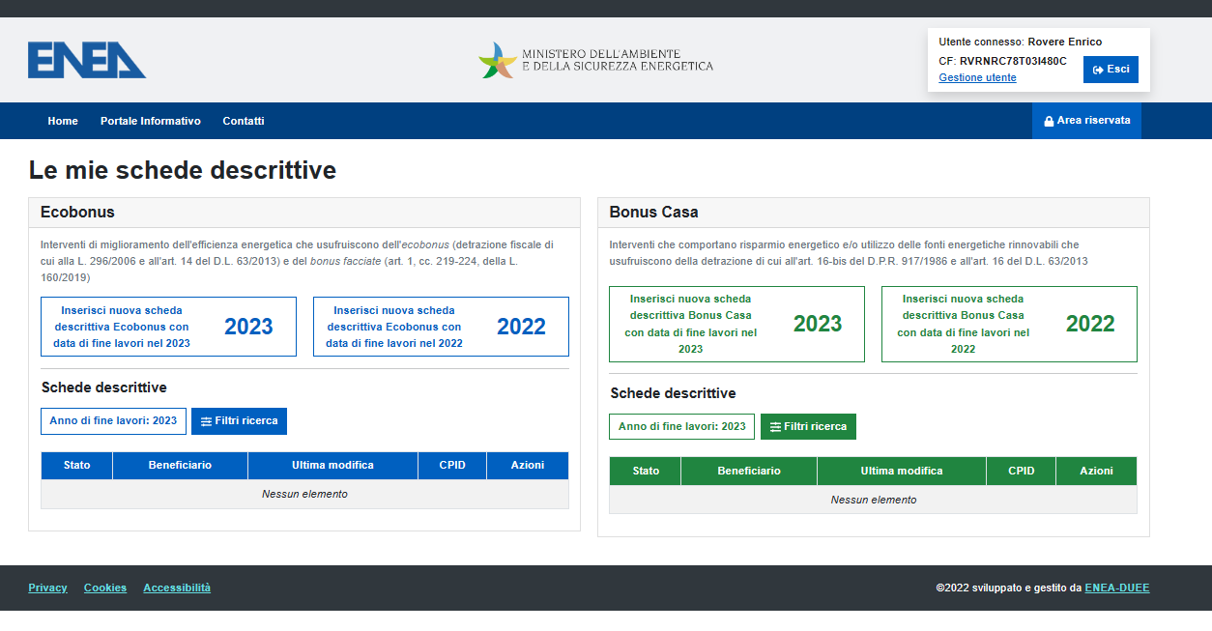Select the lock icon on Area riservata
The width and height of the screenshot is (1212, 631).
coord(1050,120)
